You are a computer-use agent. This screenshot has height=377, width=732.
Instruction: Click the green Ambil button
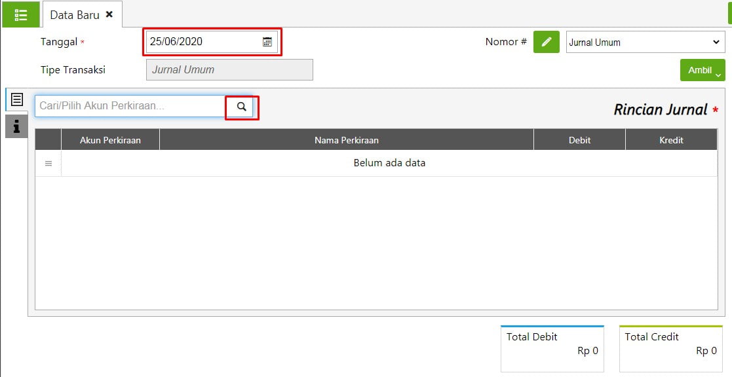[702, 70]
